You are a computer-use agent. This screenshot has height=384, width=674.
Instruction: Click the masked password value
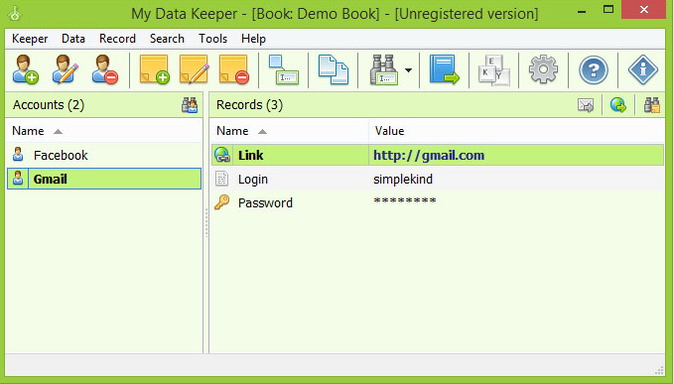click(404, 200)
